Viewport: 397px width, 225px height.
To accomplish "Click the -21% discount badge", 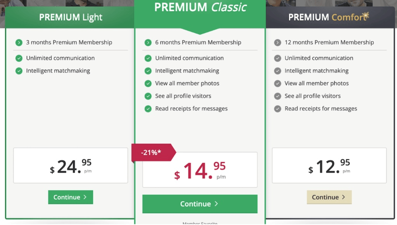I will pos(151,153).
